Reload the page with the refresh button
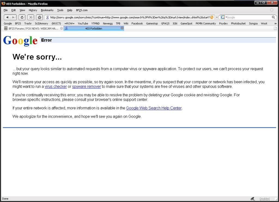 tap(22, 17)
